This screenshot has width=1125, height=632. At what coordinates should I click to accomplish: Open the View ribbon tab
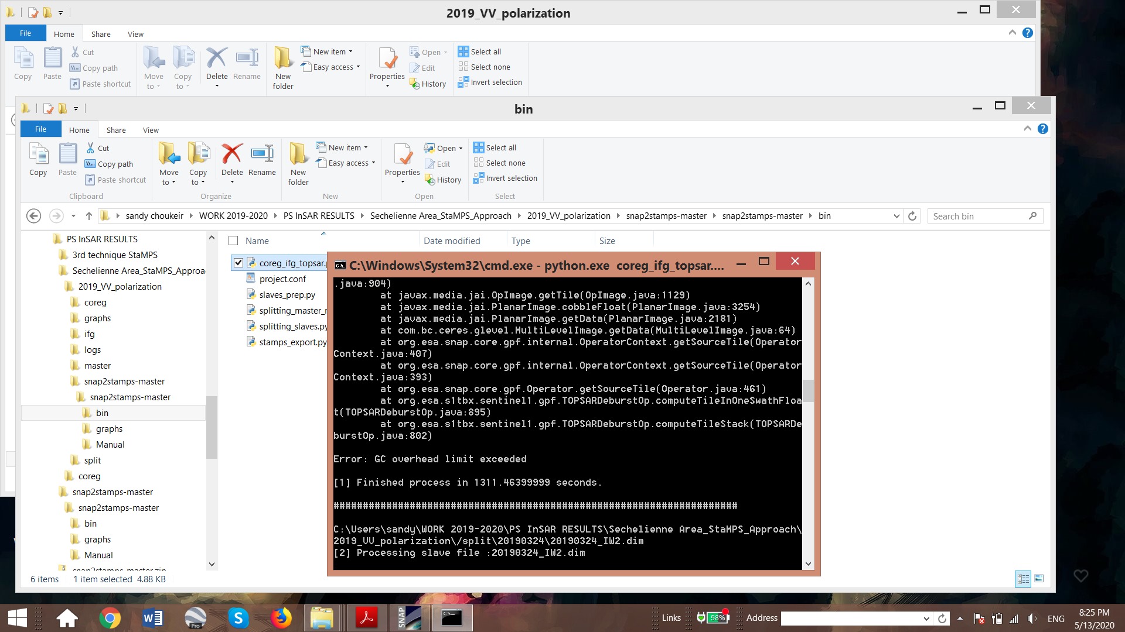coord(151,130)
